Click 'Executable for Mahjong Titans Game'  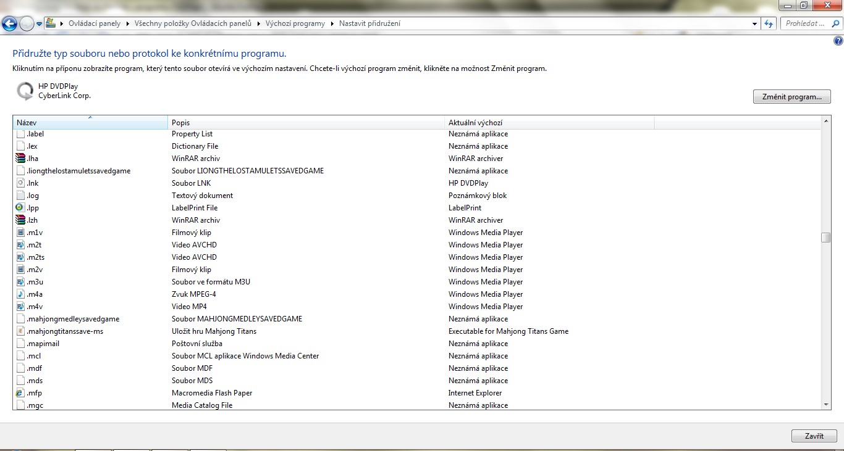pyautogui.click(x=509, y=331)
